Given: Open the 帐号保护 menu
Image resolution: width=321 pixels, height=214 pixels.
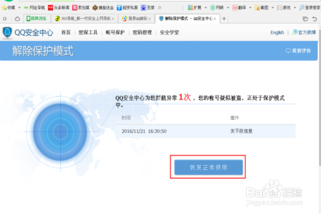Looking at the screenshot, I should 115,33.
